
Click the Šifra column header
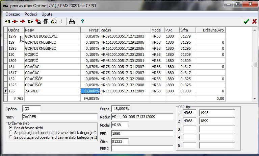pos(188,30)
